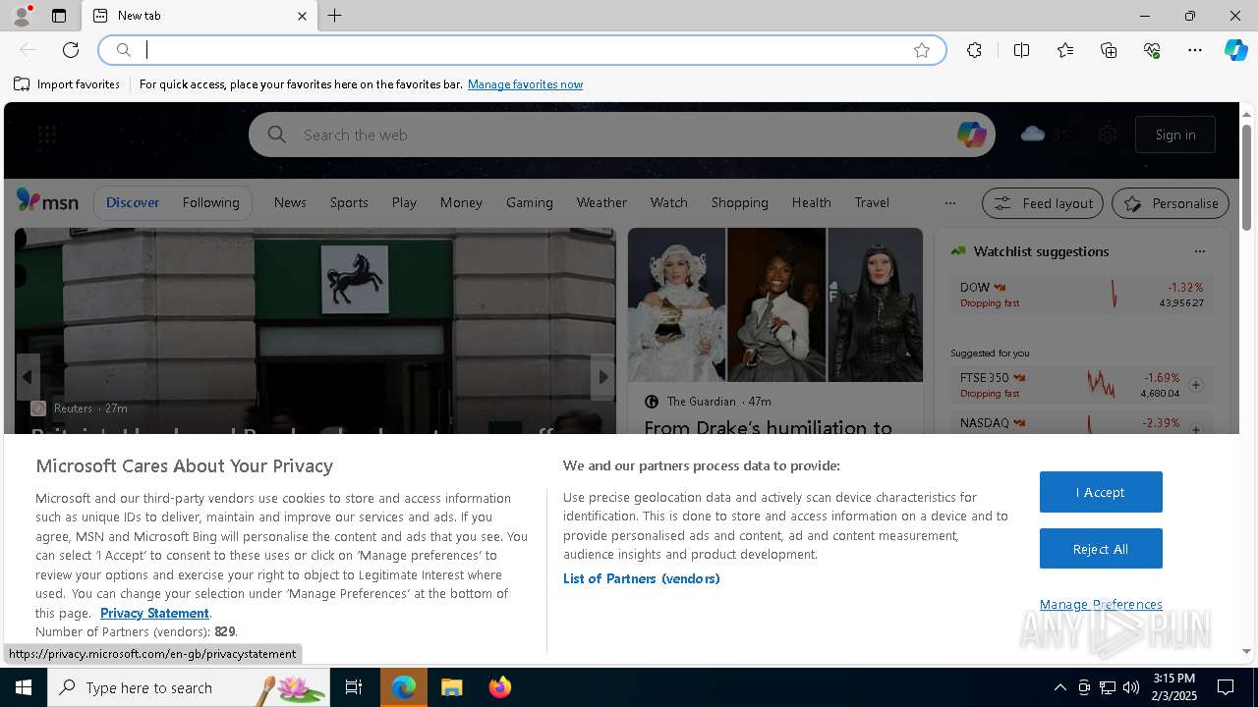Open Task View on taskbar

pos(354,687)
